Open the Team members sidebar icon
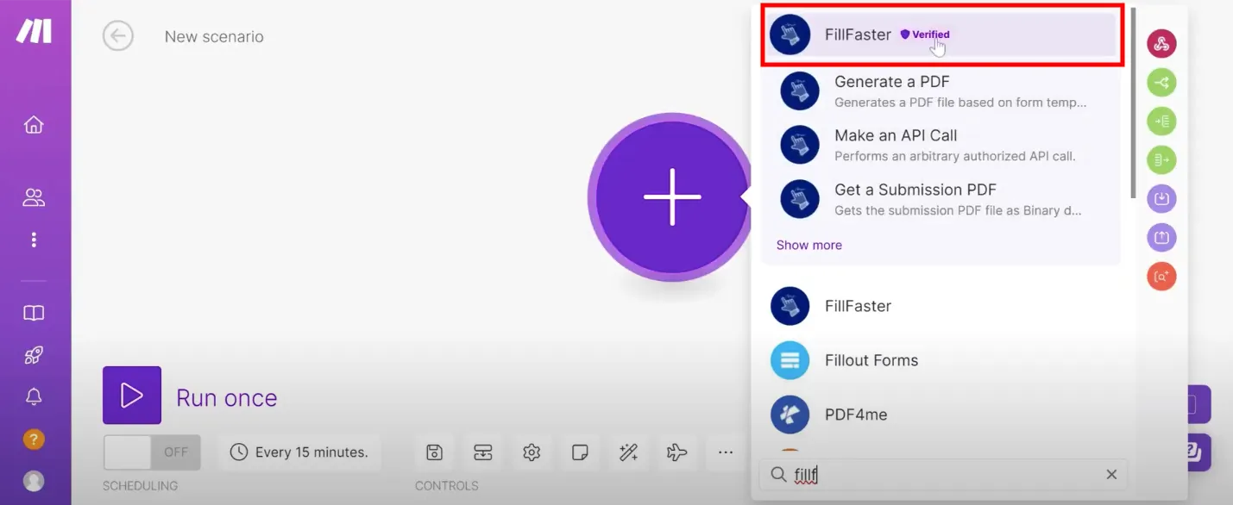Screen dimensions: 1233x505 34,197
